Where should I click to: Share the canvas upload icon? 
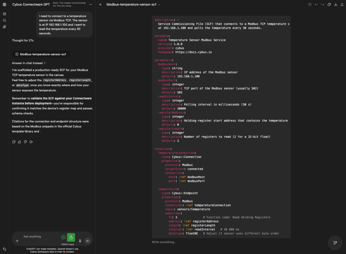342,4
